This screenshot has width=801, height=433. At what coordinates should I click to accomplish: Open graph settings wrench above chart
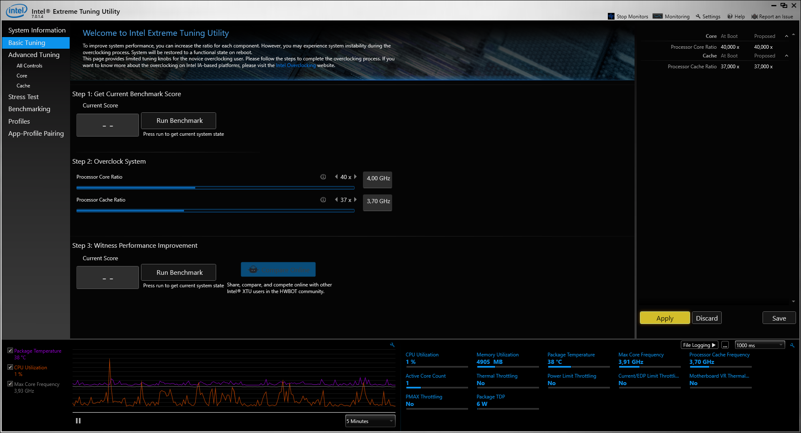click(x=392, y=345)
